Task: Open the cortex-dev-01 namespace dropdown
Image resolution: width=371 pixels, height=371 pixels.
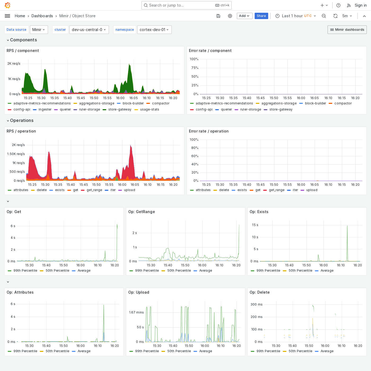Action: [x=154, y=30]
